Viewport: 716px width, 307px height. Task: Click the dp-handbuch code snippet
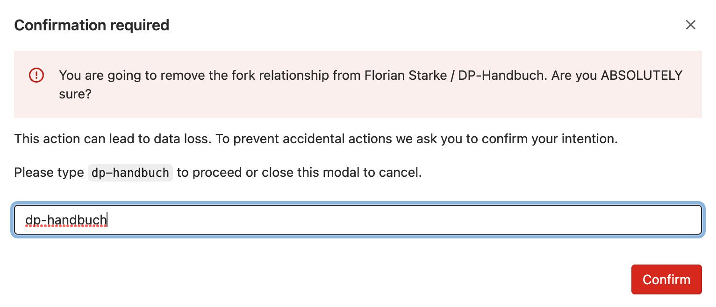[x=130, y=173]
